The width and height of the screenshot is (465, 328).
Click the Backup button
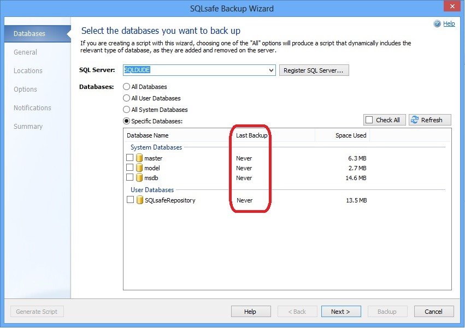tap(387, 312)
